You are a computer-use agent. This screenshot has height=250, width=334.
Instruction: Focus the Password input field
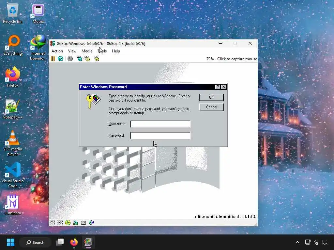pos(160,135)
